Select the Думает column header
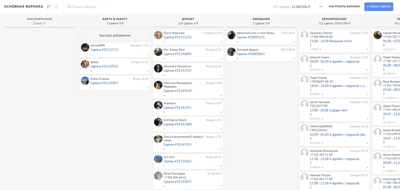Viewport: 400px width, 190px height. pos(188,19)
